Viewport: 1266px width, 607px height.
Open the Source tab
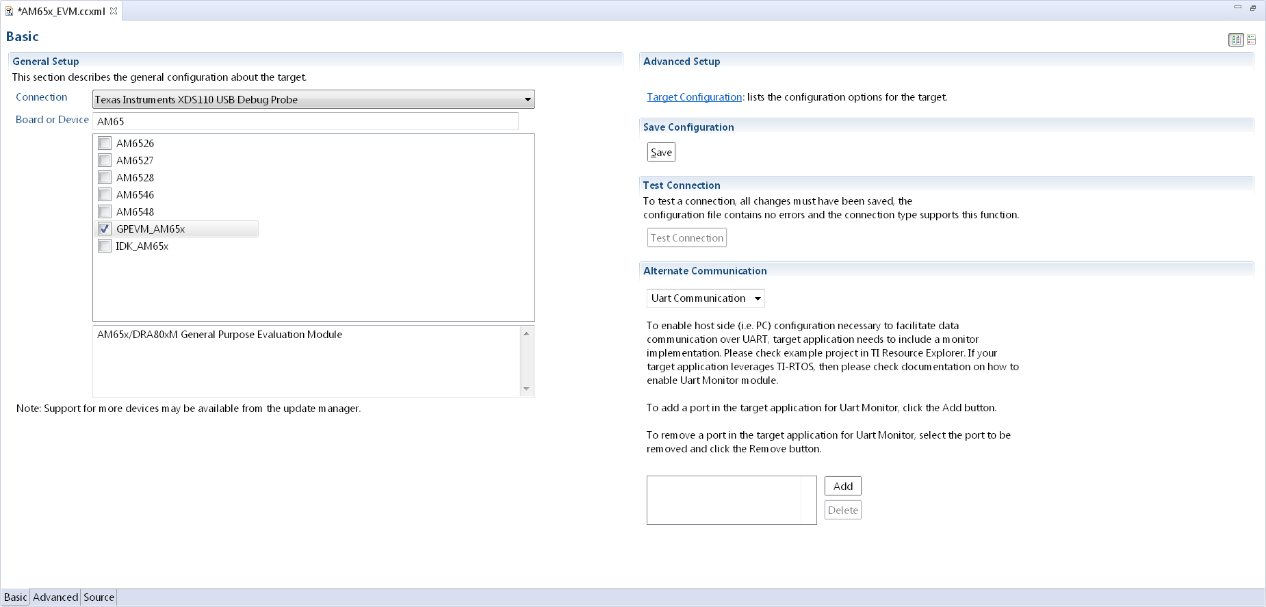click(x=99, y=597)
